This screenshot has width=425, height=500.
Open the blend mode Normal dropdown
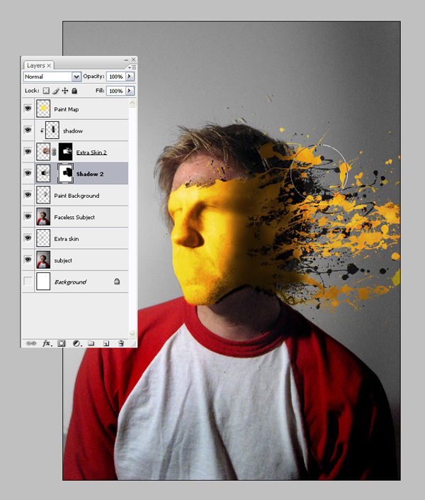52,77
